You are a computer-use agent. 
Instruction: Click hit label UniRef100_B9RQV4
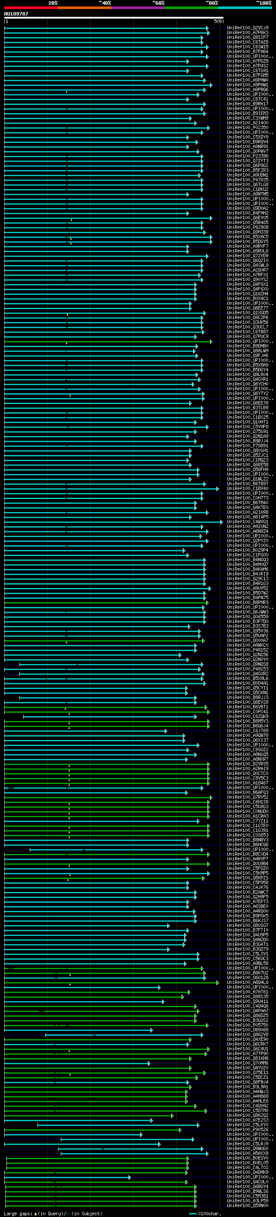248,142
